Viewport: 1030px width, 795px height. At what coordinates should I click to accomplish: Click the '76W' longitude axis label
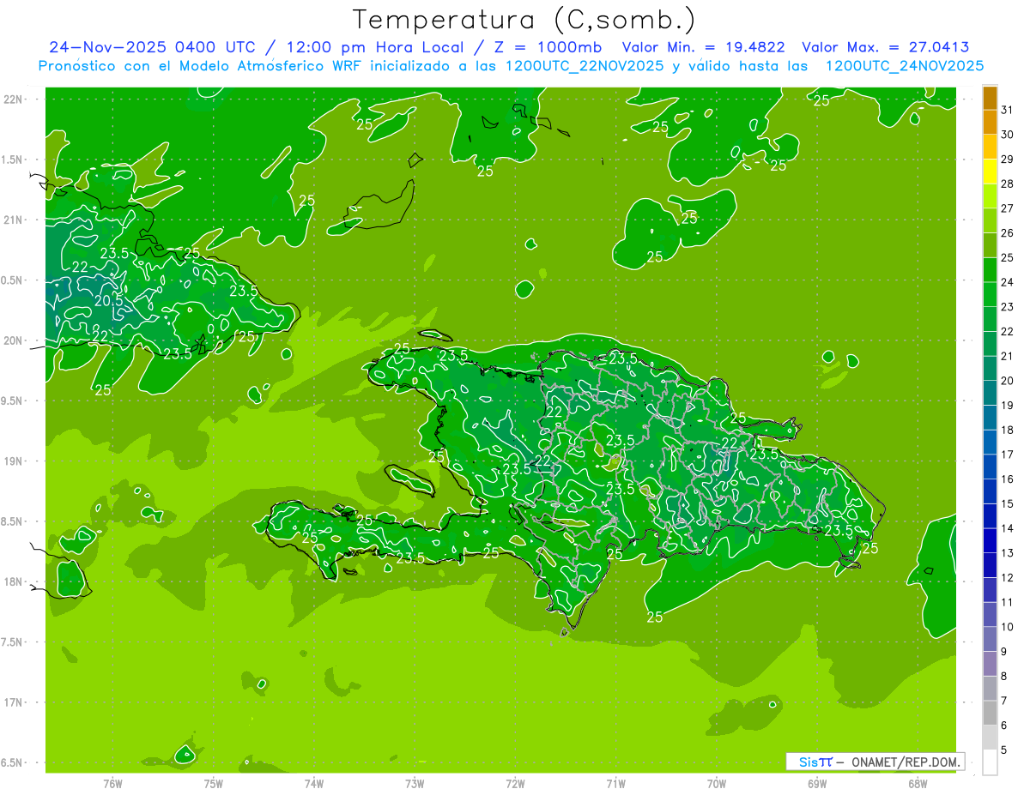pyautogui.click(x=112, y=784)
